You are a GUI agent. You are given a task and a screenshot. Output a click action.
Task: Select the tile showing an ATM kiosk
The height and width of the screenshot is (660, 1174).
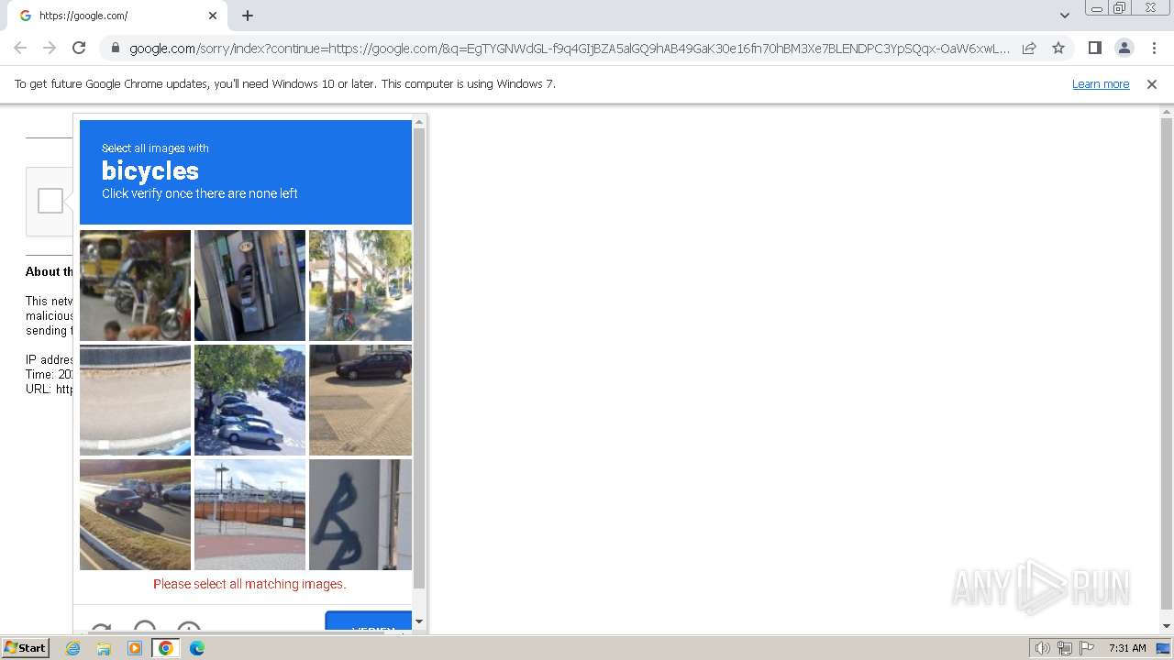249,285
